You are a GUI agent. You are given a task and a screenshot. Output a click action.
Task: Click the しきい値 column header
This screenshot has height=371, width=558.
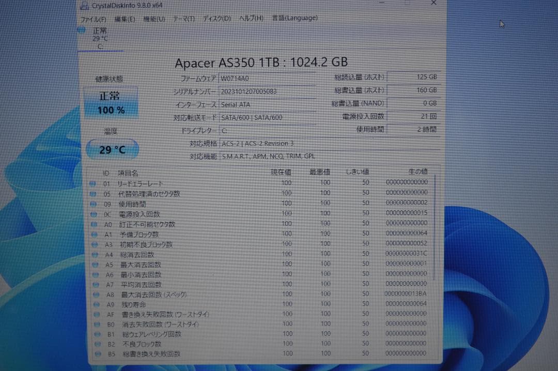tap(358, 172)
